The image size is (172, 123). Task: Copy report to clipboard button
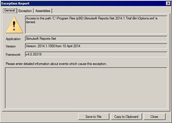point(126,116)
